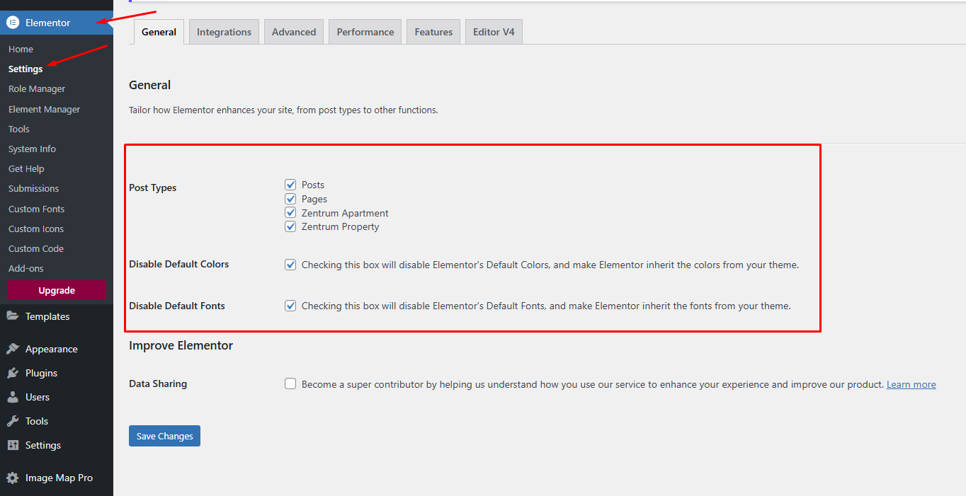The height and width of the screenshot is (496, 966).
Task: Click the Tools wrench icon
Action: point(13,421)
